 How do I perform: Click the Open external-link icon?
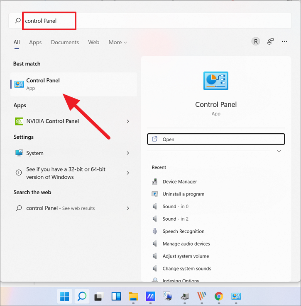pyautogui.click(x=154, y=139)
